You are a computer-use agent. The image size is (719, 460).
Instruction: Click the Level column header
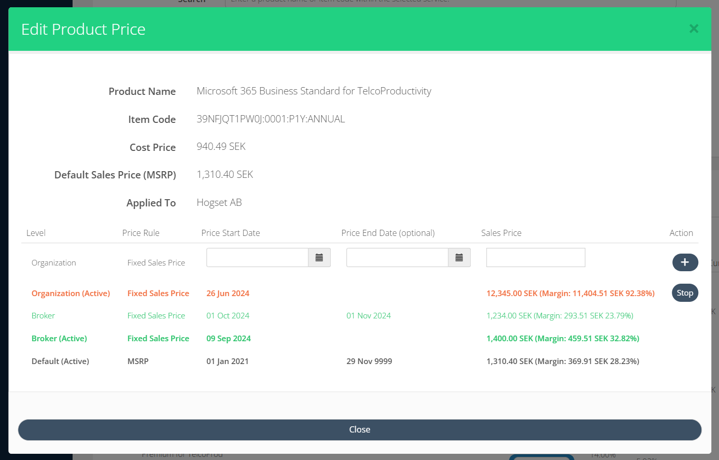point(36,233)
